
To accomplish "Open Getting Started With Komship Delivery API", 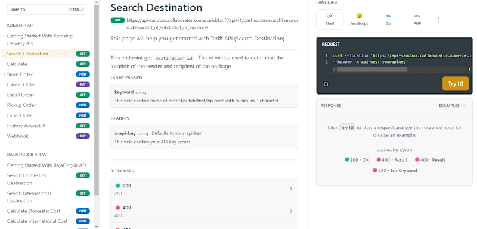I will pos(40,40).
